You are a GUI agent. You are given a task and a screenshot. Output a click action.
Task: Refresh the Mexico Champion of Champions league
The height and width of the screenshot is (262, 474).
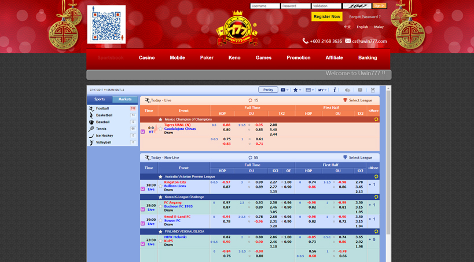click(x=376, y=119)
